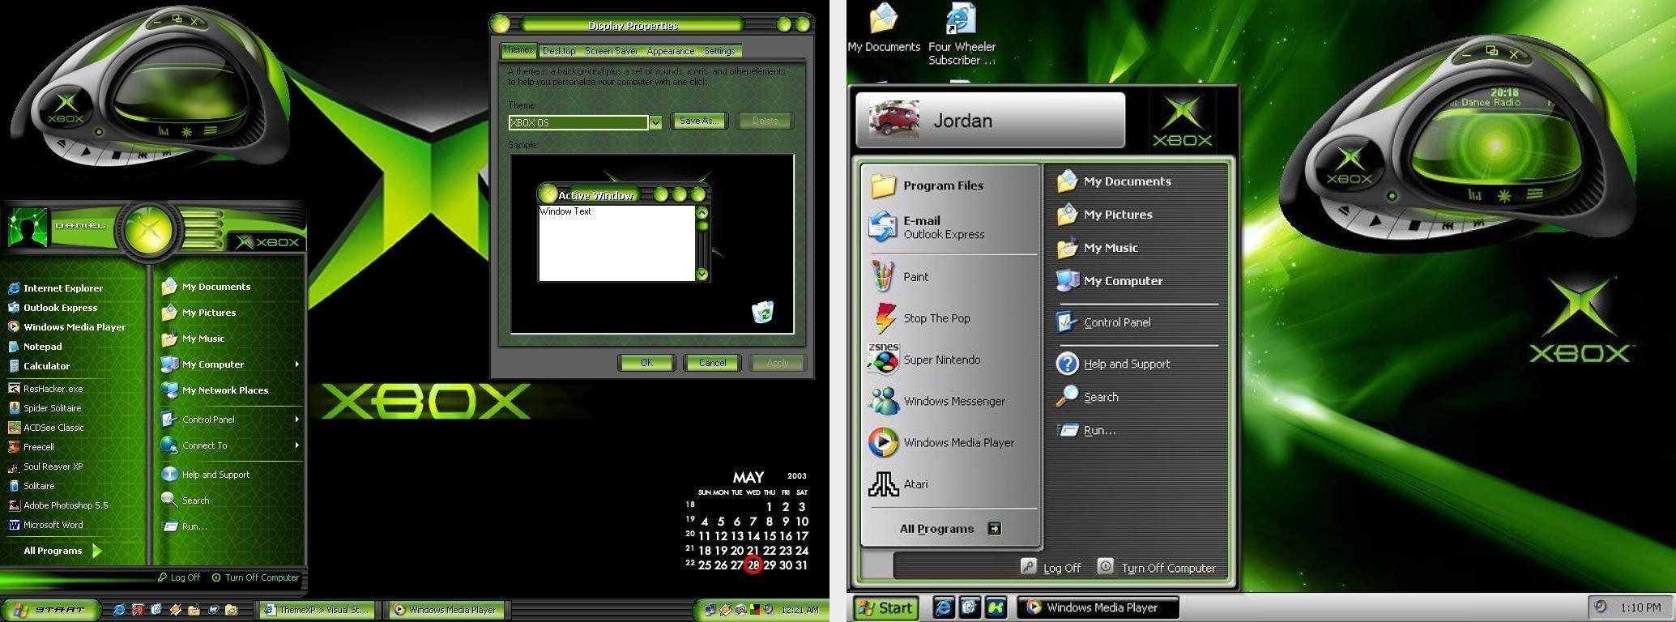The height and width of the screenshot is (622, 1676).
Task: Click Window Text in Active Window sample
Action: click(x=565, y=211)
